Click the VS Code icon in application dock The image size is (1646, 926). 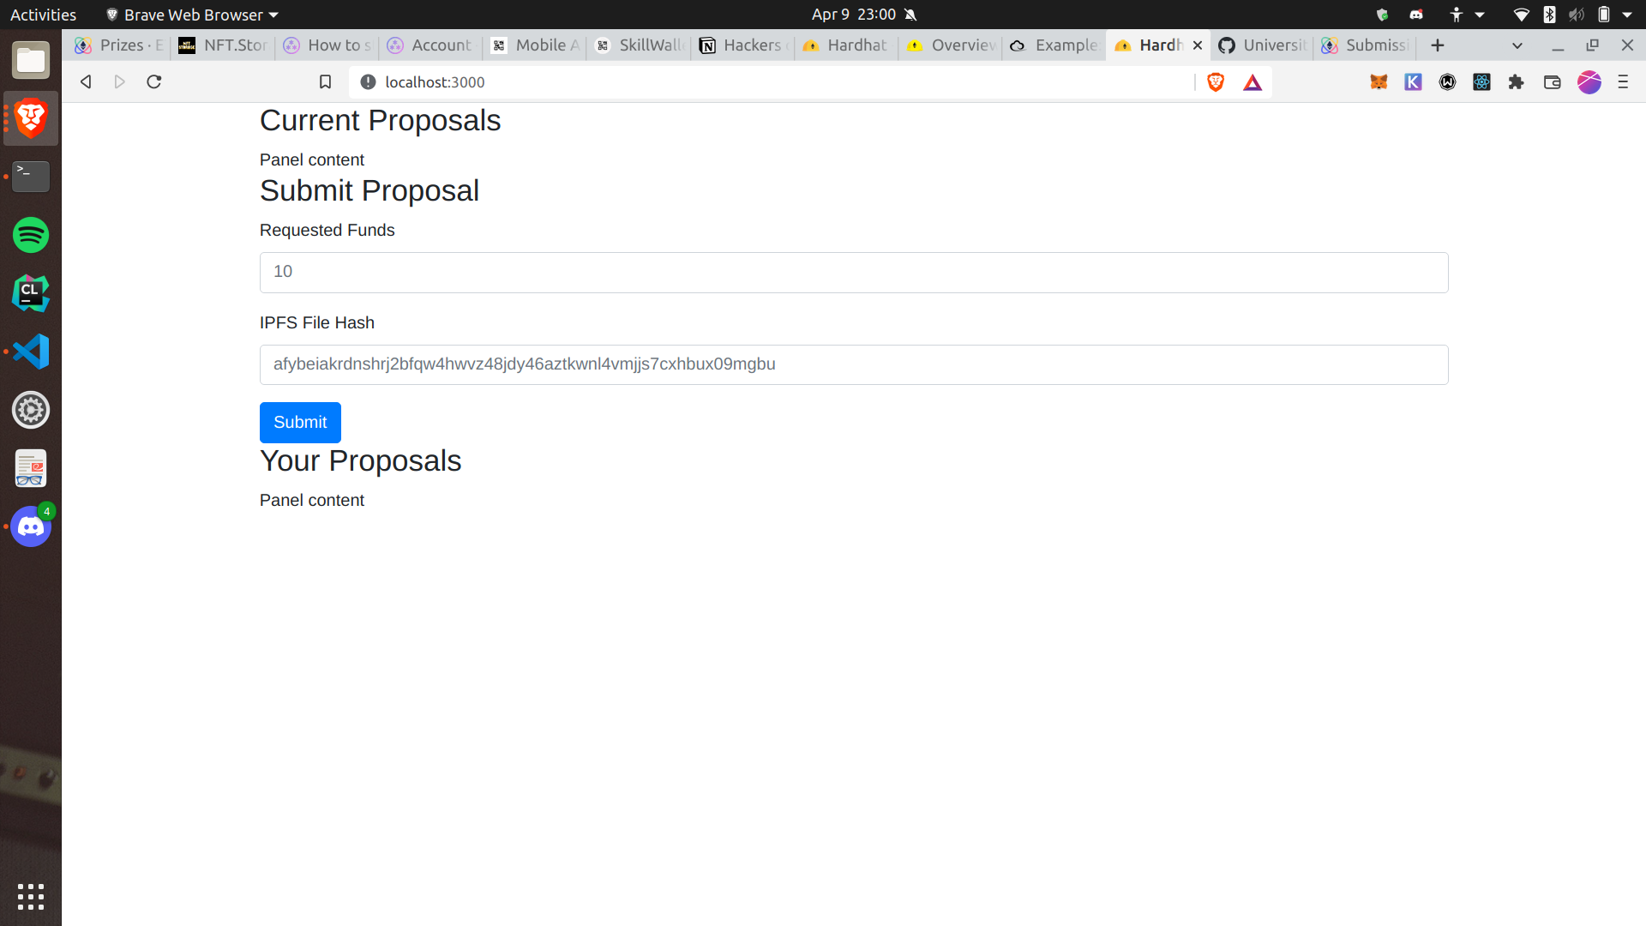[31, 352]
